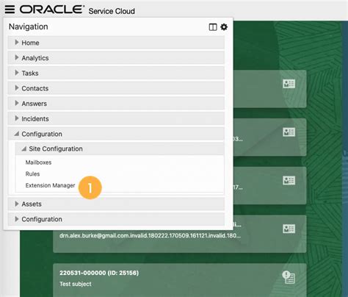This screenshot has height=297, width=348.
Task: Click contact card icon on first card
Action: click(x=289, y=84)
